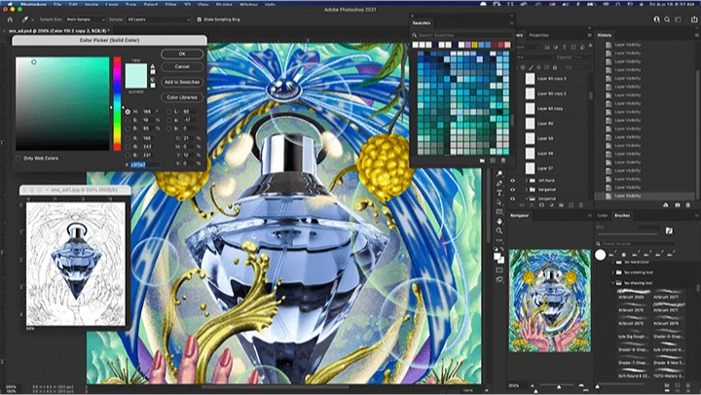This screenshot has width=701, height=395.
Task: Open Sample Size Point Sample dropdown
Action: (x=86, y=19)
